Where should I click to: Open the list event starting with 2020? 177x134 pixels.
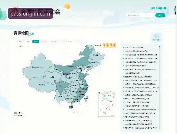pos(141,110)
